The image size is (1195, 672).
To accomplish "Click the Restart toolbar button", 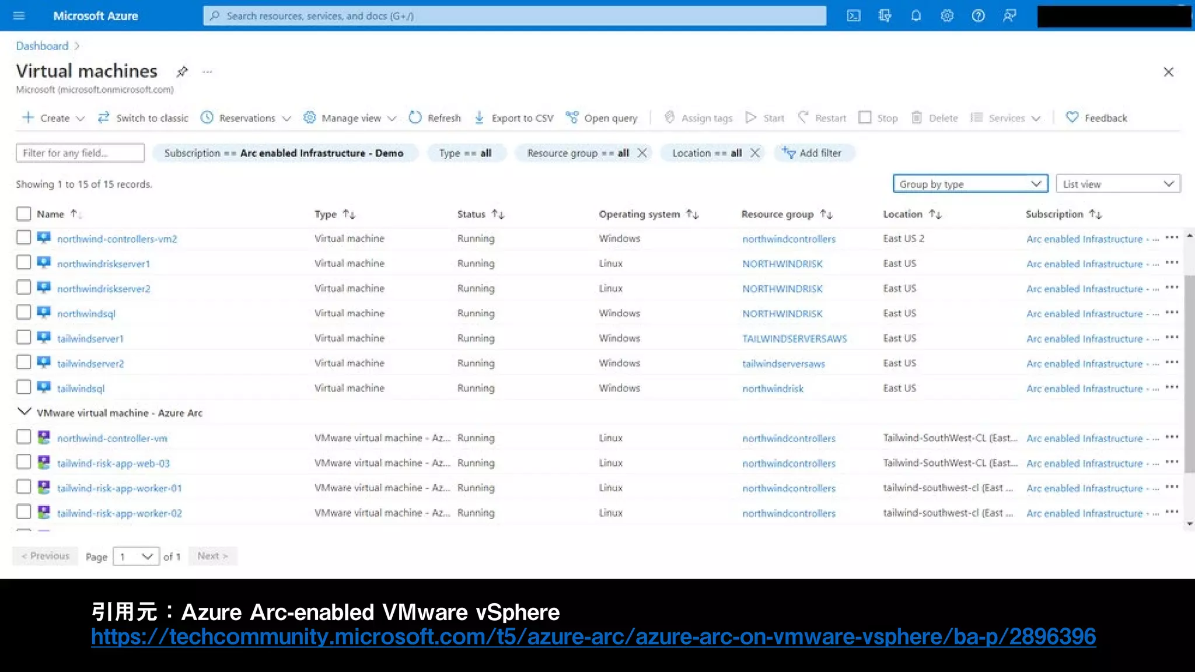I will [822, 118].
